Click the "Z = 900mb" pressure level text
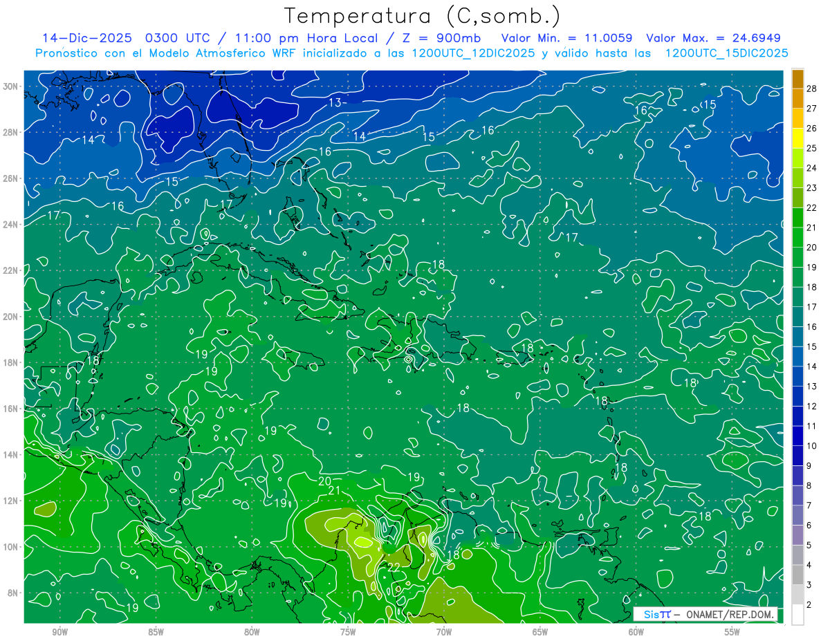Screen dimensions: 830x641 (x=441, y=38)
